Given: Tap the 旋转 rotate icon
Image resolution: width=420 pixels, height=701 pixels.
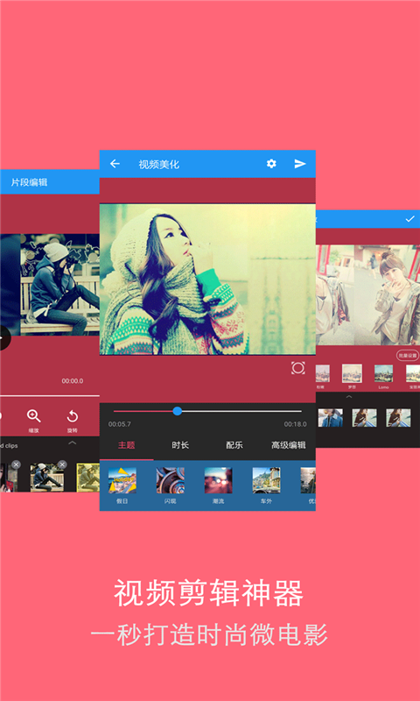Looking at the screenshot, I should coord(73,417).
